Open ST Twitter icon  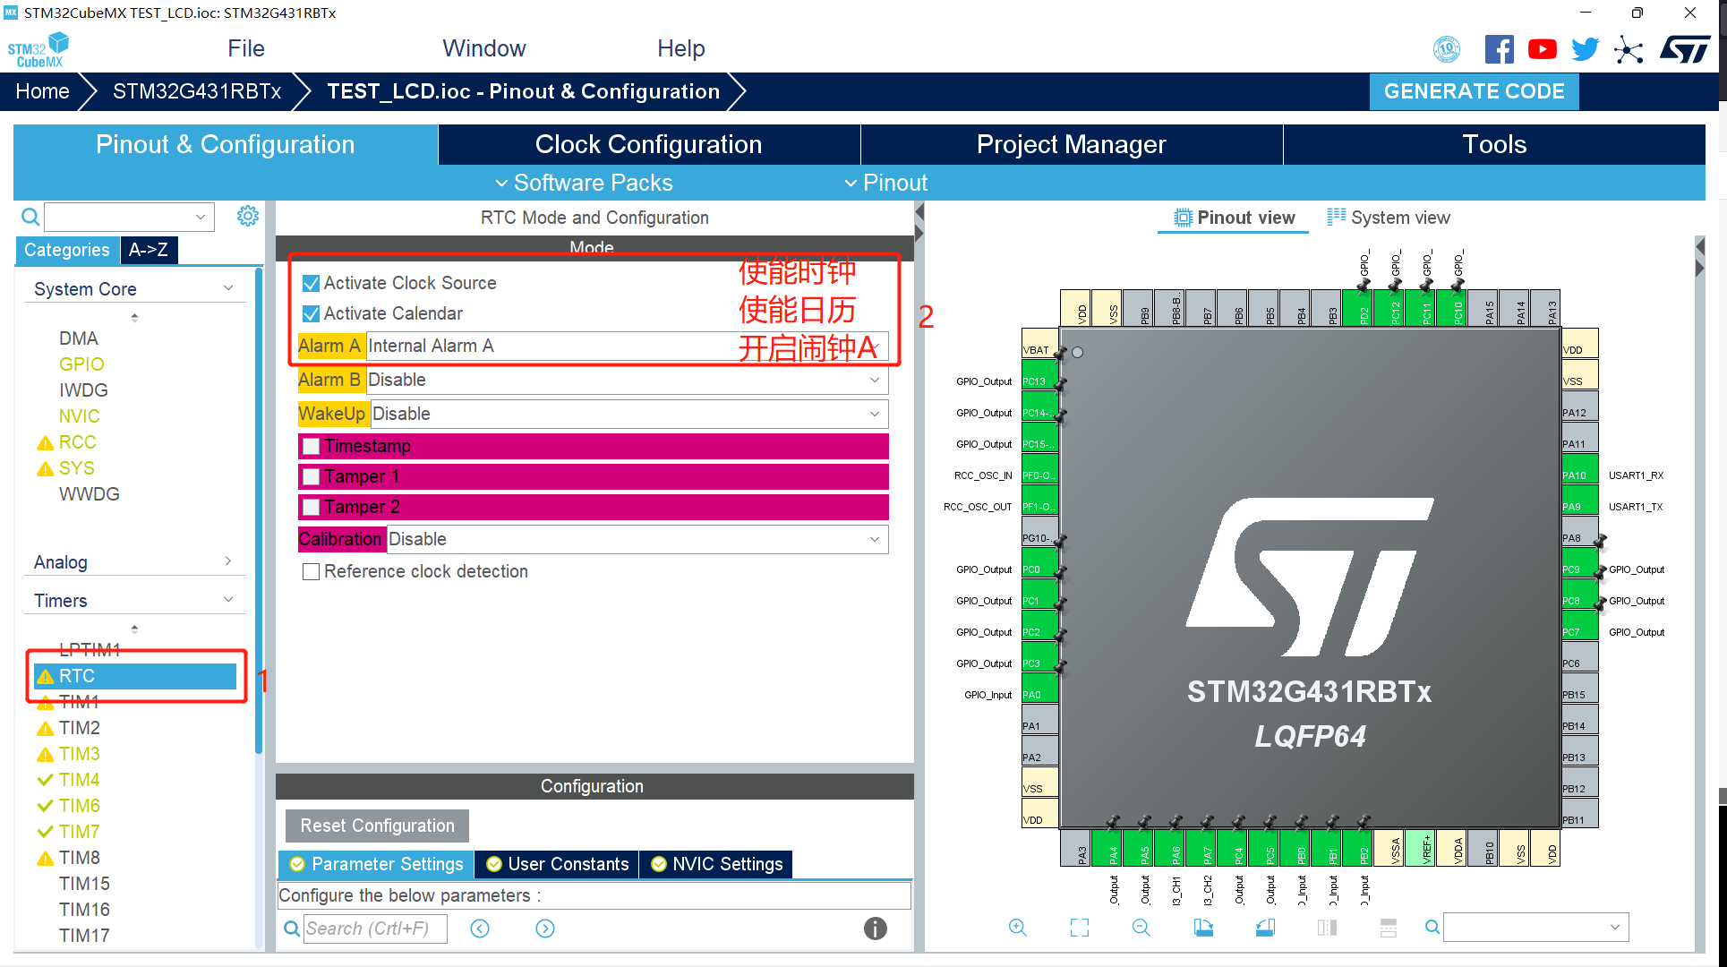click(x=1585, y=49)
